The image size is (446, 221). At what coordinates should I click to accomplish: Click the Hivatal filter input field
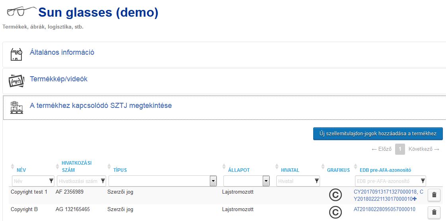click(x=298, y=181)
